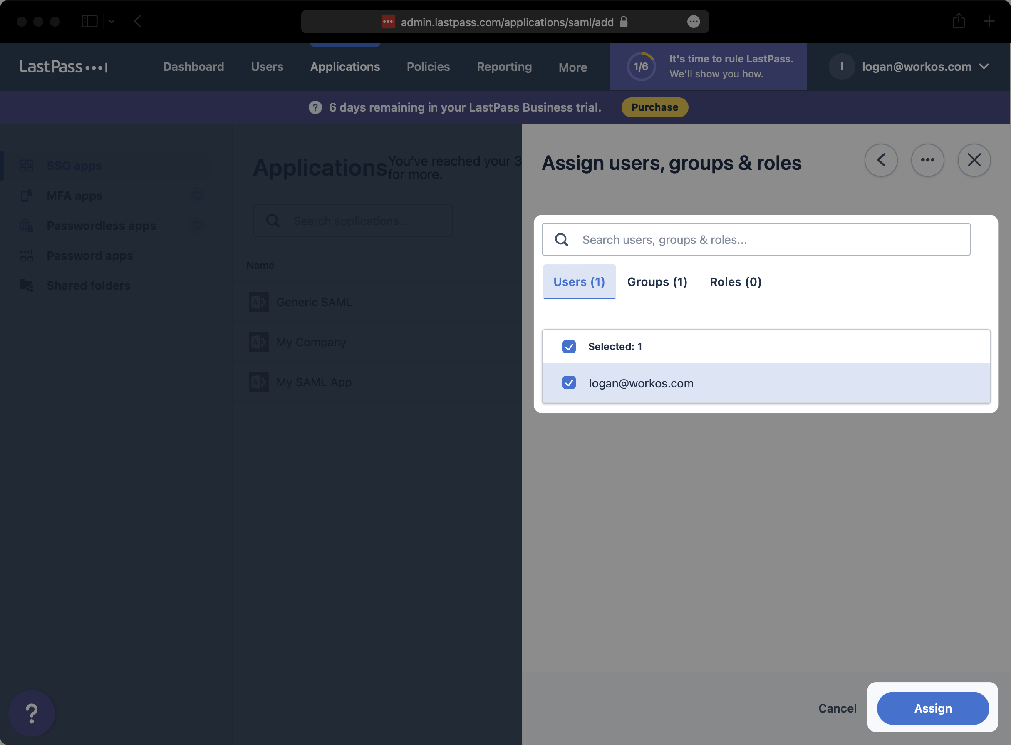Switch to the Groups (1) tab

coord(657,281)
